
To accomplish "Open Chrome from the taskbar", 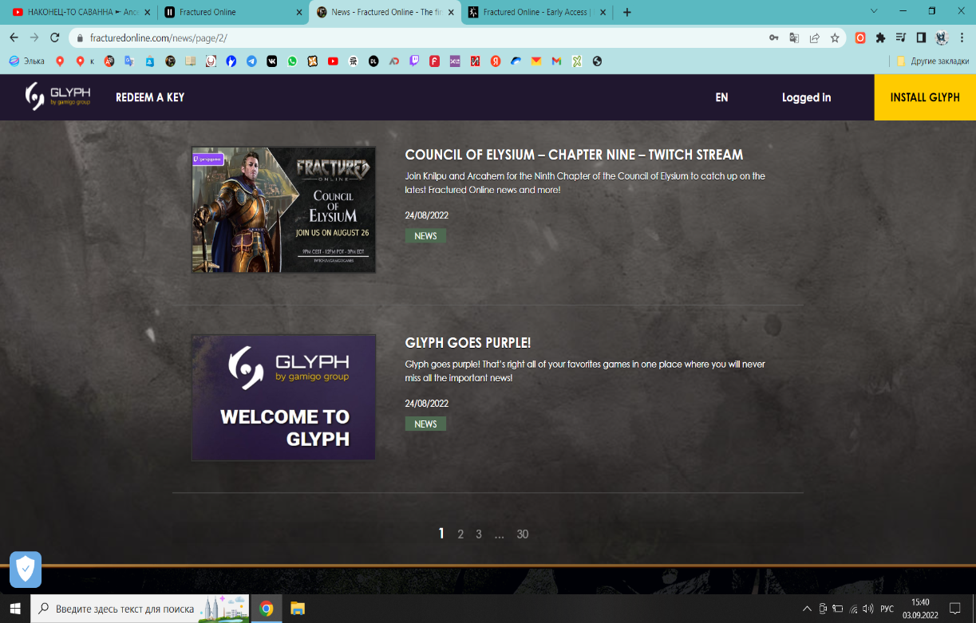I will point(267,609).
